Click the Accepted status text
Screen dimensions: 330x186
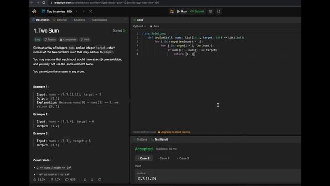tap(143, 149)
